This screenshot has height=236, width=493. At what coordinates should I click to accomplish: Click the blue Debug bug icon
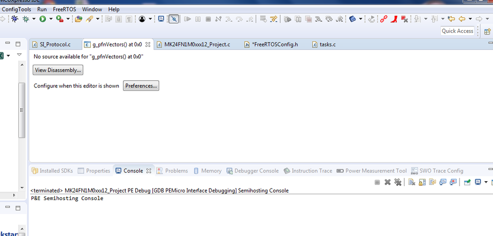[x=14, y=19]
